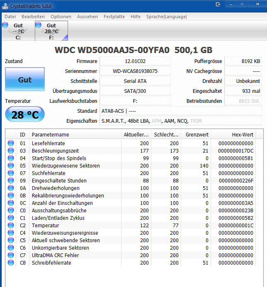Click the Drehzahl field Unbekannt
This screenshot has width=267, height=287.
click(243, 81)
